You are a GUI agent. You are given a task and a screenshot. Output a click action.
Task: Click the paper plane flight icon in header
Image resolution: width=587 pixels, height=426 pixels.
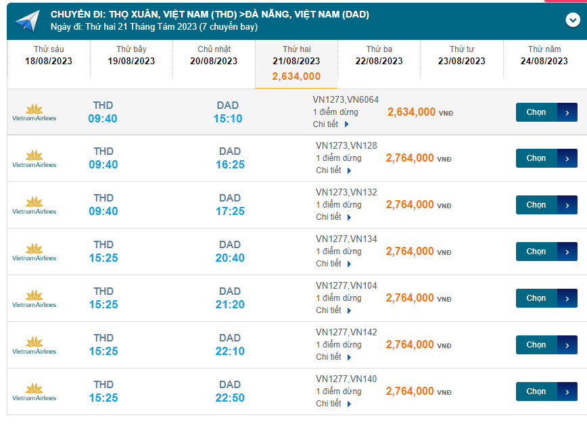click(x=26, y=20)
